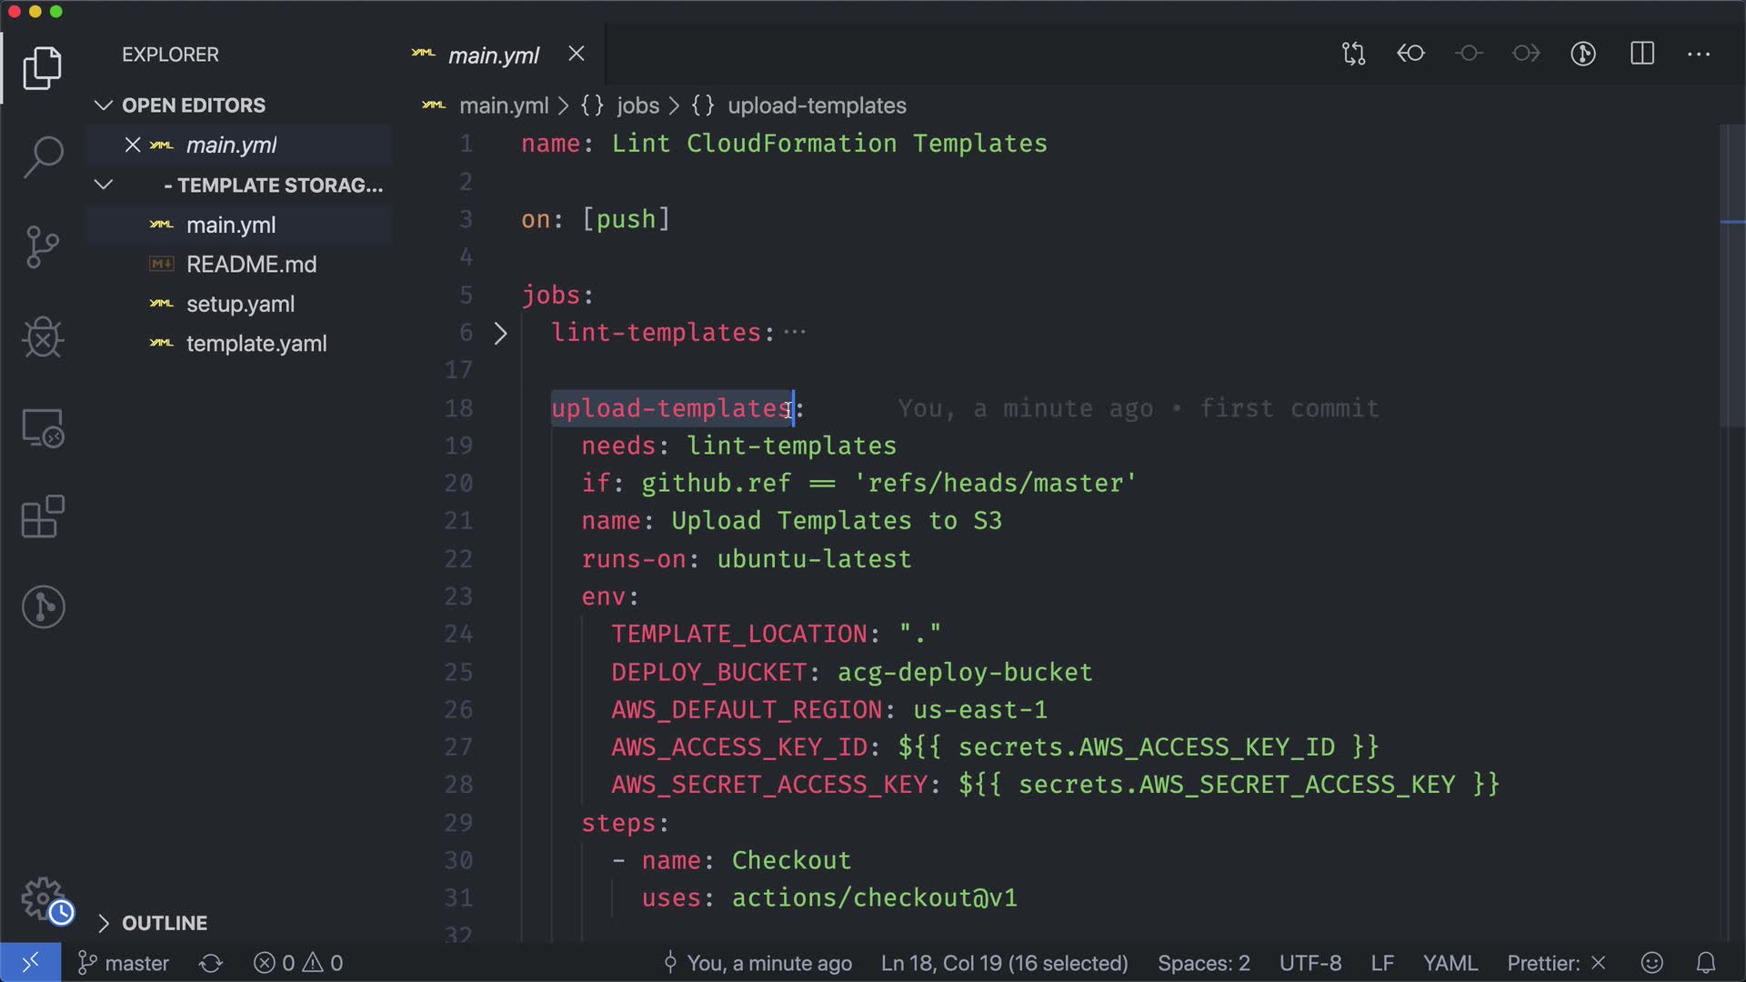The height and width of the screenshot is (982, 1746).
Task: Expand the OUTLINE section
Action: [104, 923]
